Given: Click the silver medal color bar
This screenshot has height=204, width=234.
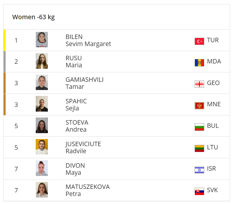Looking at the screenshot, I should (4, 61).
